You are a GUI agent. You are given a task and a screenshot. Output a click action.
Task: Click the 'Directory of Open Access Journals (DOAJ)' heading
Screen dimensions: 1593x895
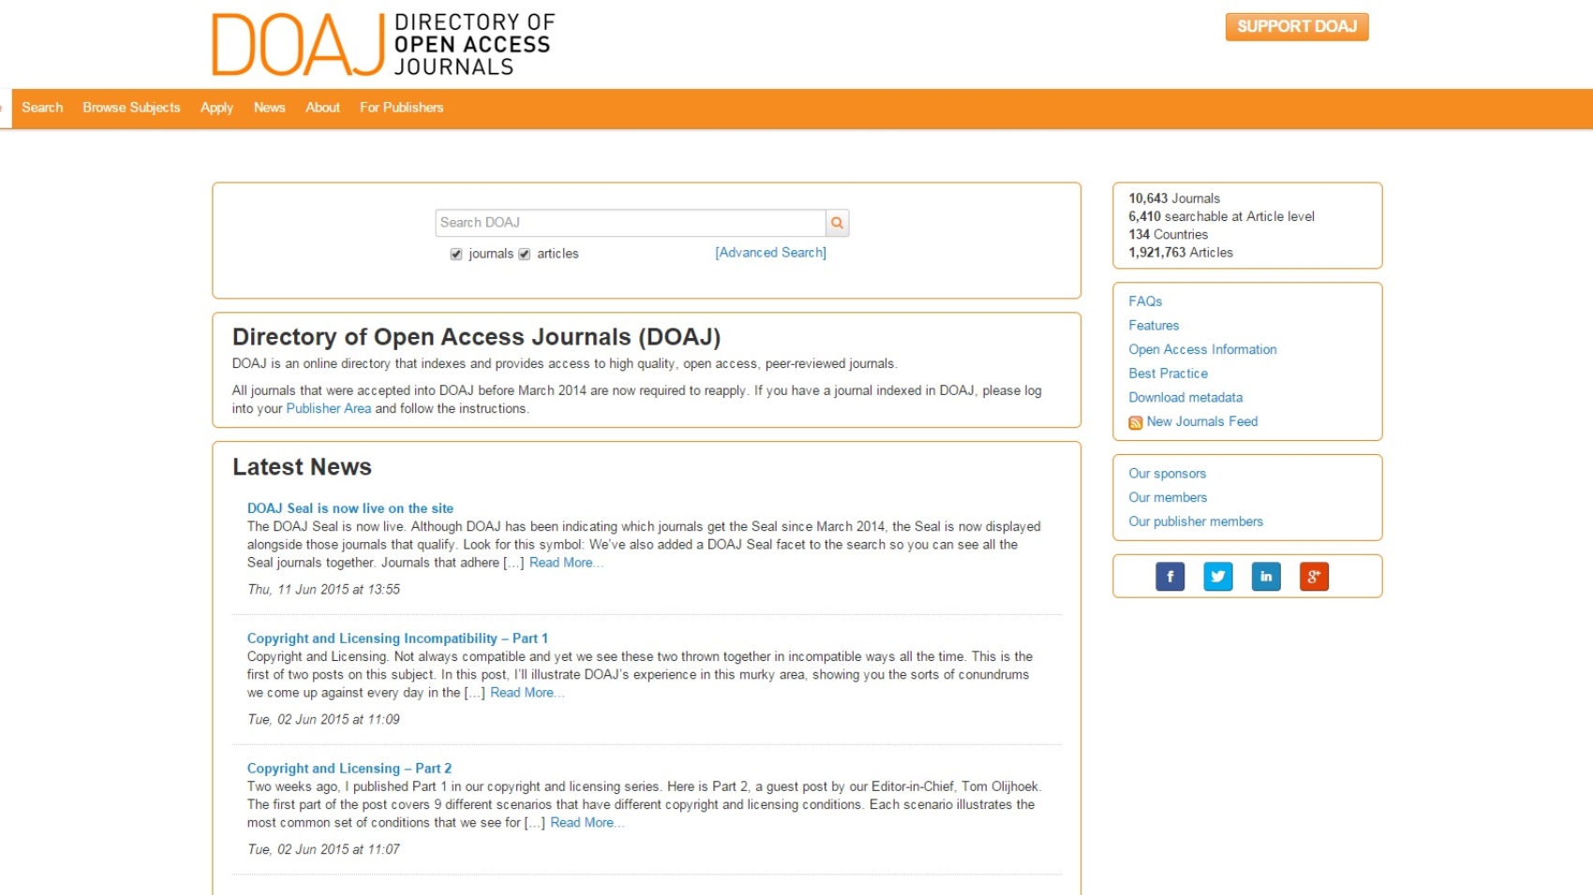click(x=476, y=337)
